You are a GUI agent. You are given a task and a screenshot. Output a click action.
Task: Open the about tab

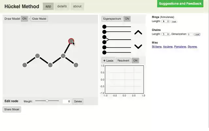(x=77, y=6)
